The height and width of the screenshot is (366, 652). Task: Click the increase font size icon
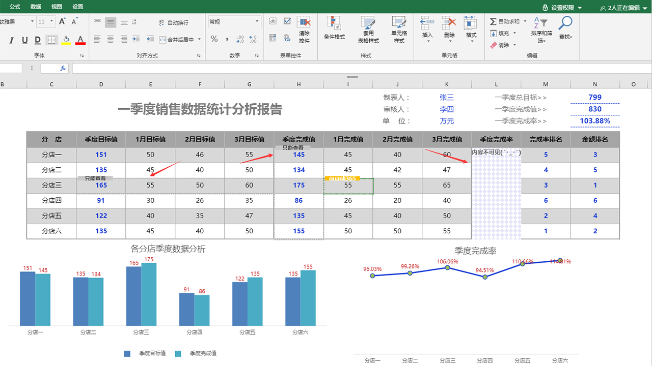(62, 22)
